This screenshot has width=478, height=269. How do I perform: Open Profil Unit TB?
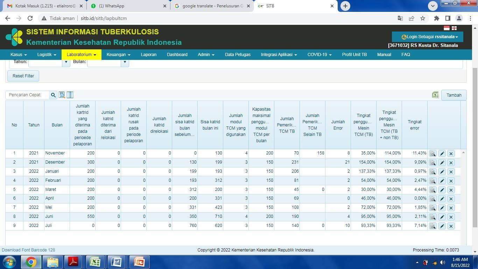pos(354,55)
